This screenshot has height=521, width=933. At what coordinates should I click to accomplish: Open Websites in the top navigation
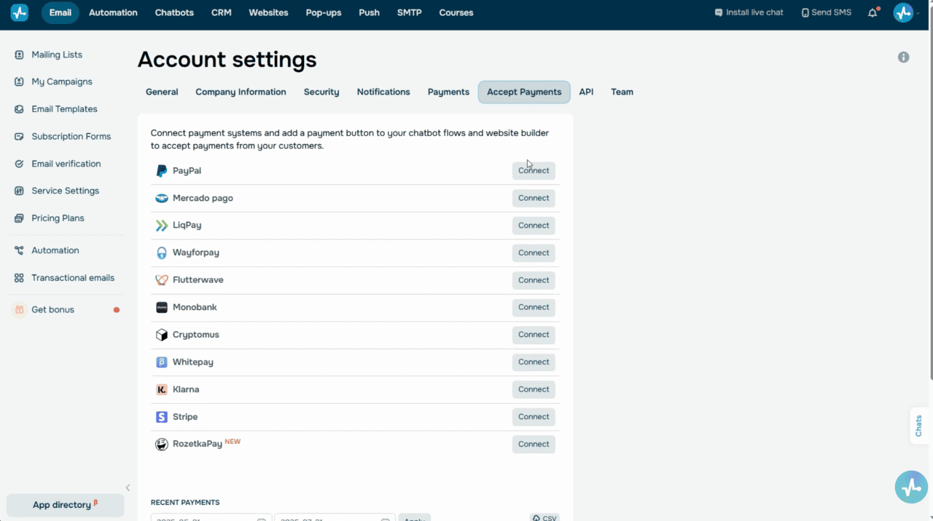[x=268, y=12]
